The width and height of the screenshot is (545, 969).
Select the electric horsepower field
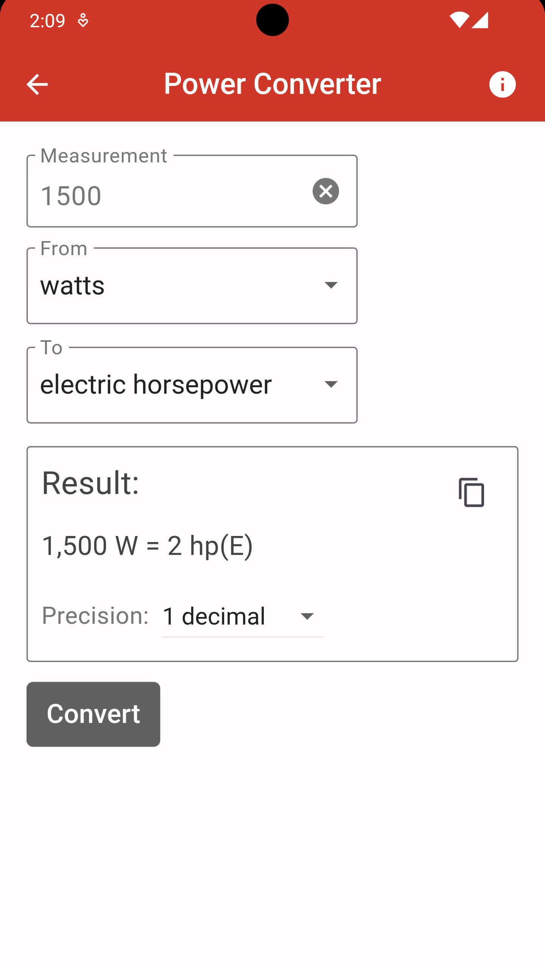(192, 385)
